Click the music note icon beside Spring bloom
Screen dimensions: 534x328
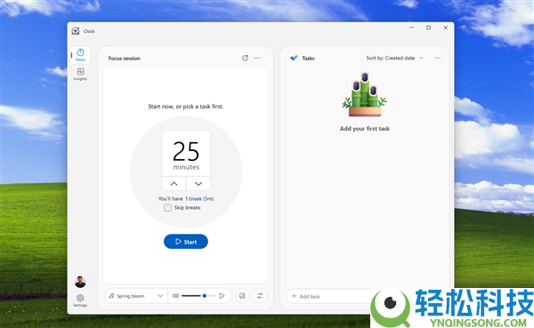(x=111, y=296)
